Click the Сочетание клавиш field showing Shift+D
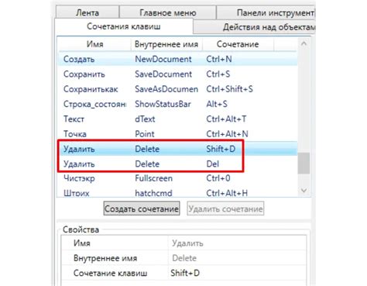 (x=238, y=273)
